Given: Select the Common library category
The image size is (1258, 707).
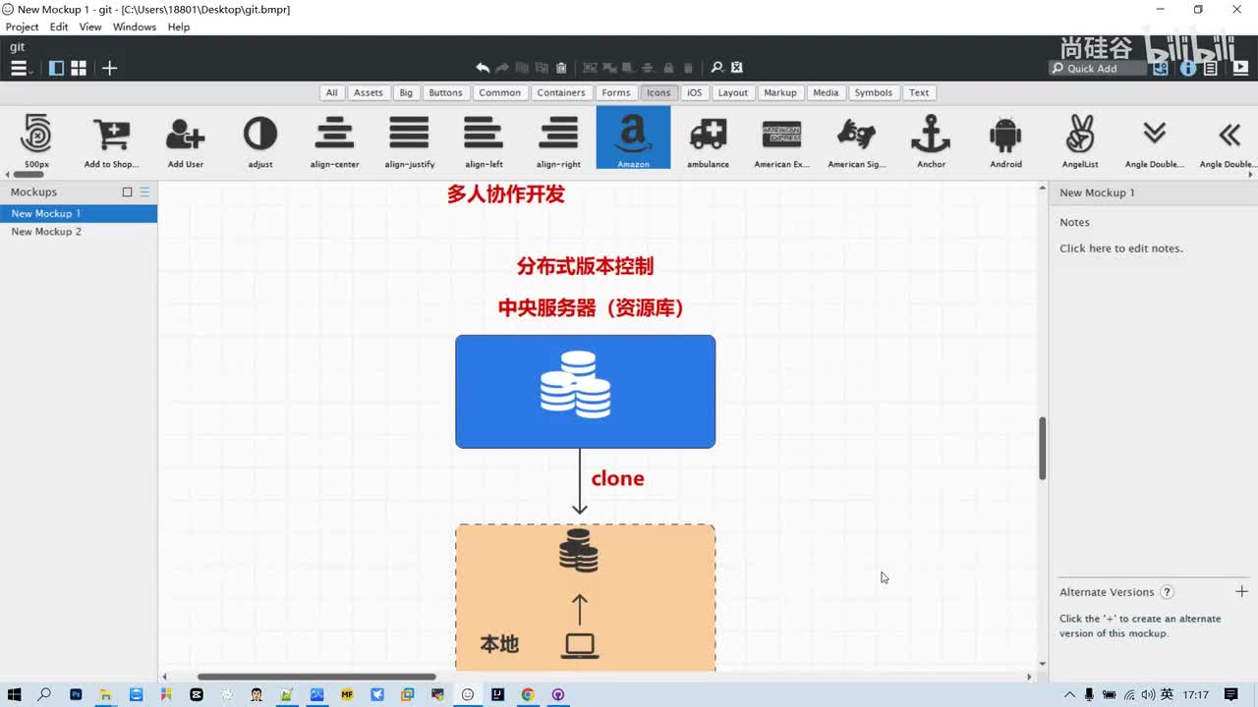Looking at the screenshot, I should 500,92.
